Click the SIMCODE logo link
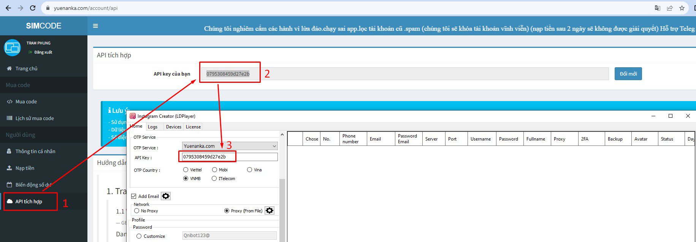Viewport: 696px width, 242px height. 44,26
